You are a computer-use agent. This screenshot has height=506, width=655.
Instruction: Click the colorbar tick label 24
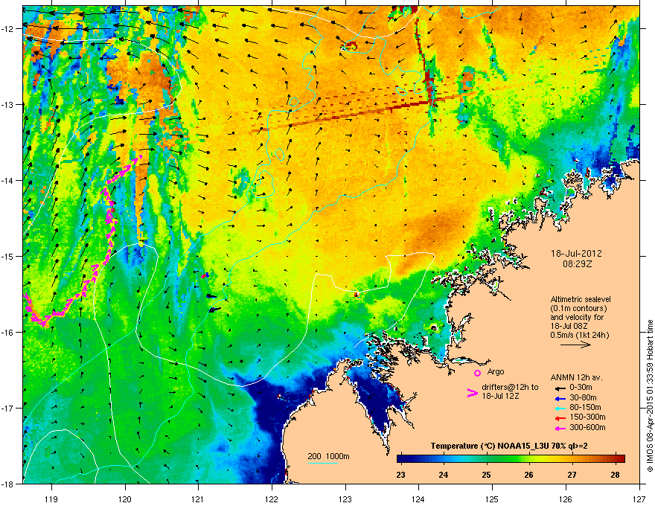[x=444, y=475]
